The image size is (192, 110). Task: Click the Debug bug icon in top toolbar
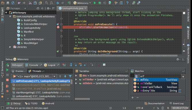coord(100,3)
